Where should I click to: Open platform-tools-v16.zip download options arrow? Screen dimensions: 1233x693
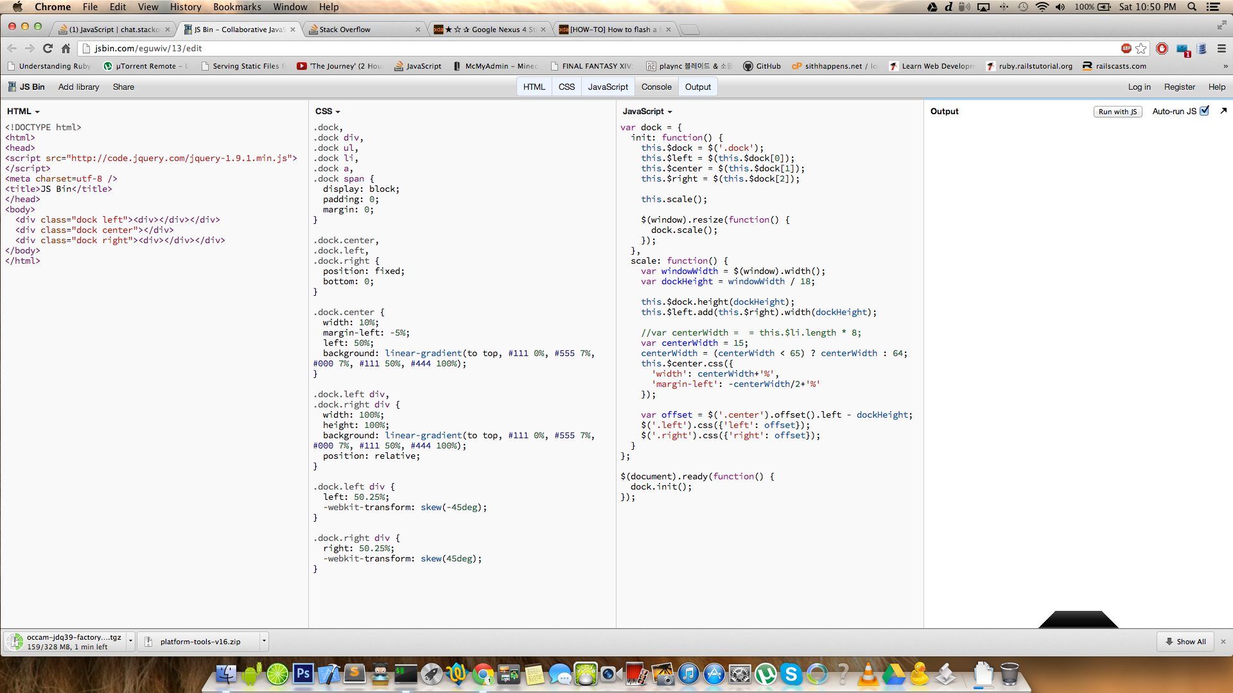click(x=263, y=641)
